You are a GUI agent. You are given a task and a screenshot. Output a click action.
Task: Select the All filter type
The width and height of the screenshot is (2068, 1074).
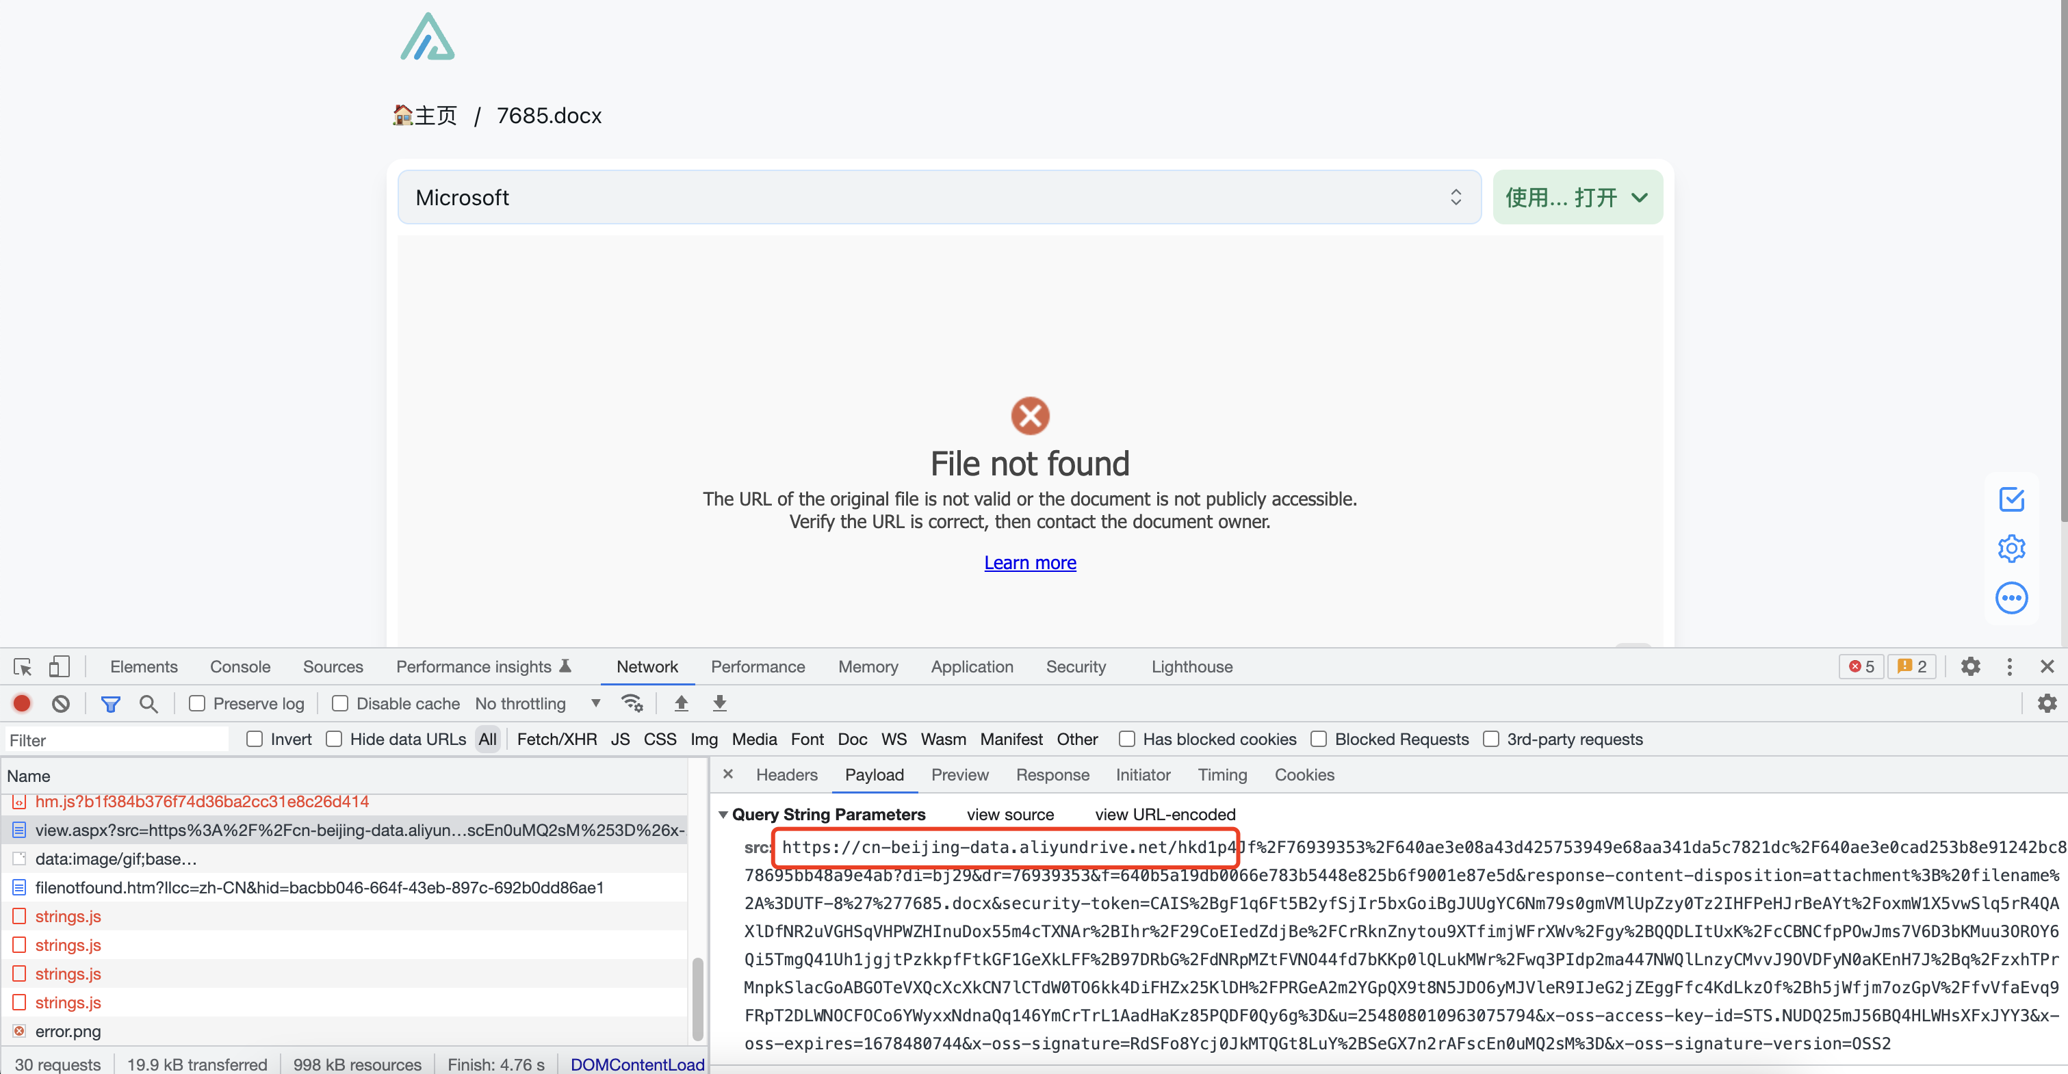click(x=487, y=739)
